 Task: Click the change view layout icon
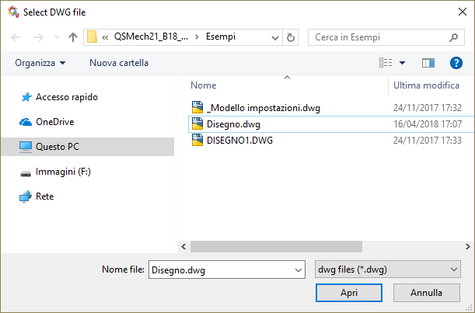pyautogui.click(x=386, y=63)
